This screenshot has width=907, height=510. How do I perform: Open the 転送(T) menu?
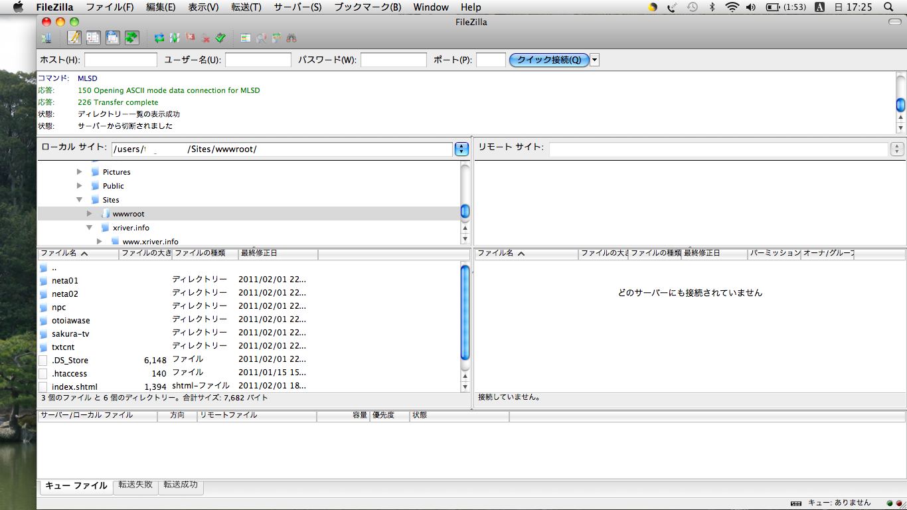246,7
